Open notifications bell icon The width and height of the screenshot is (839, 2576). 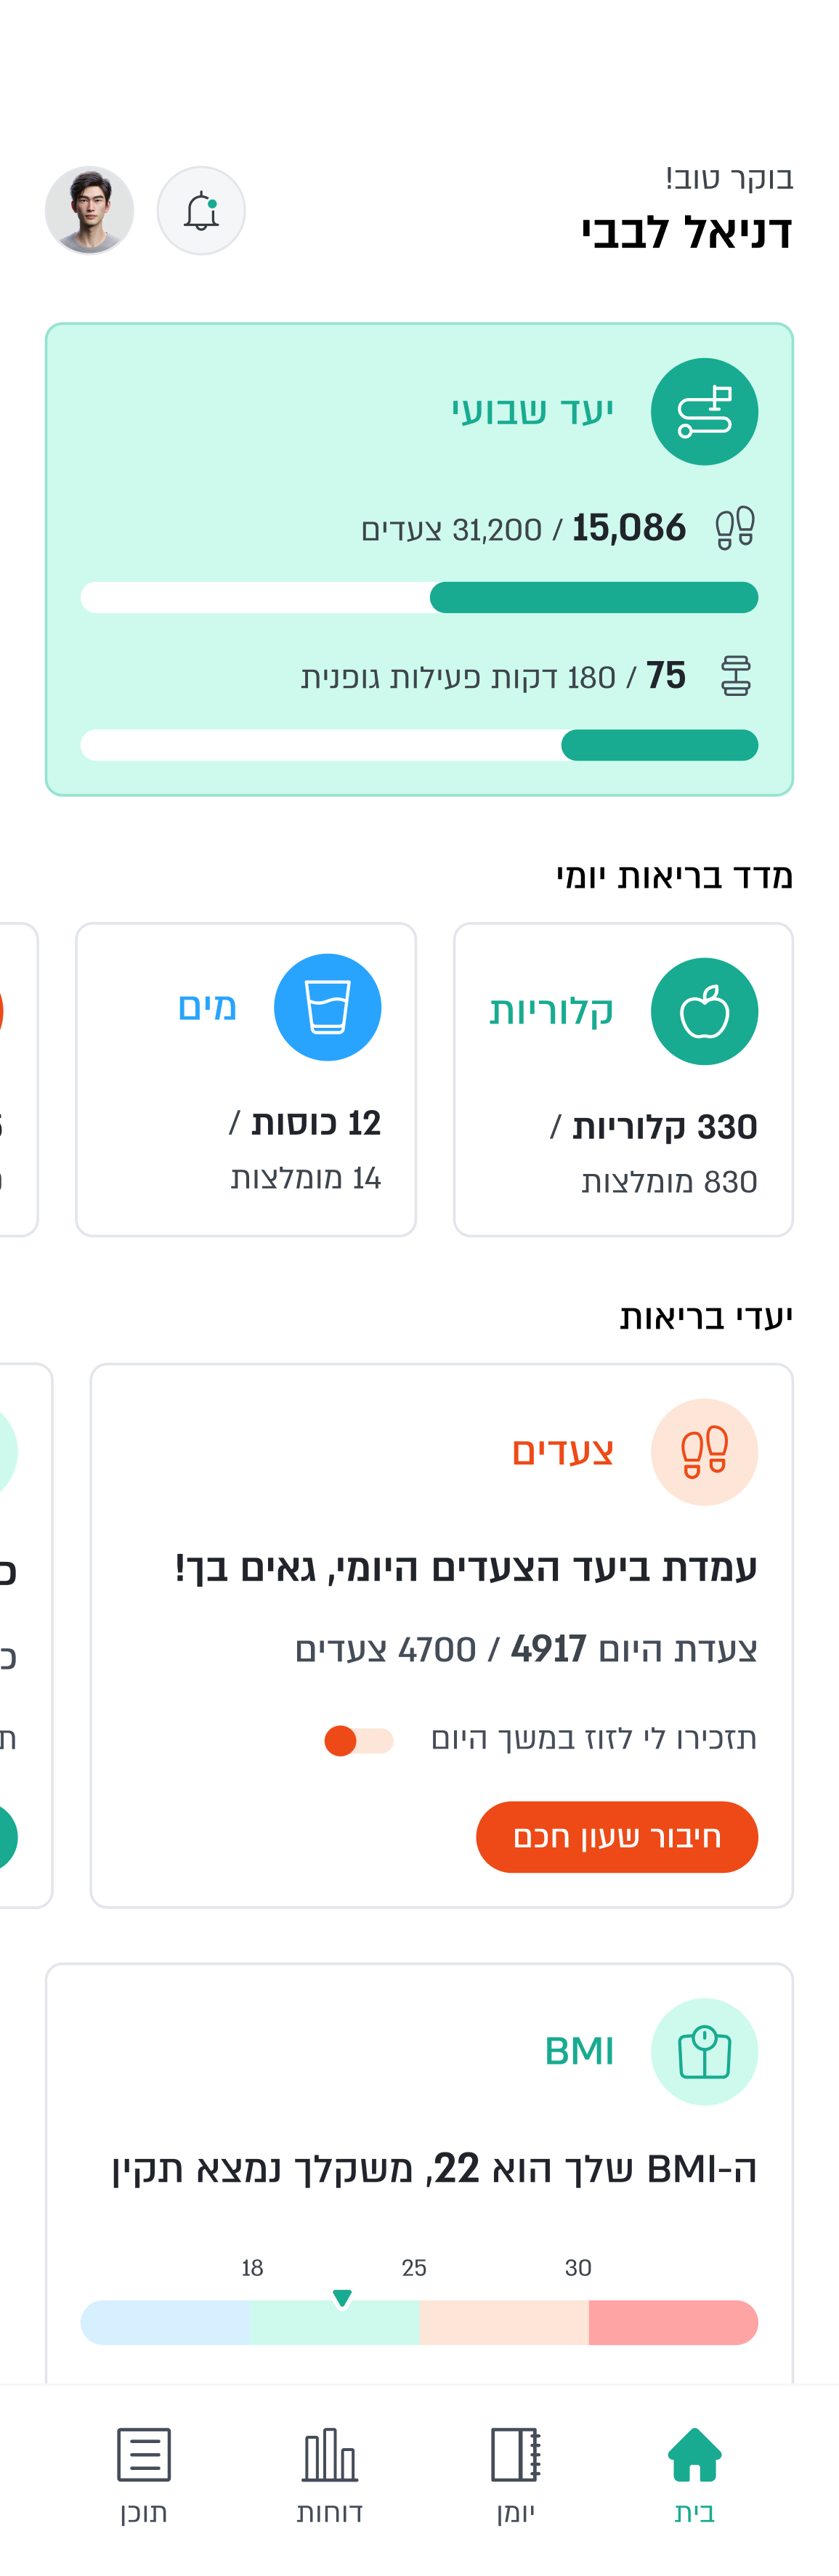(x=201, y=211)
